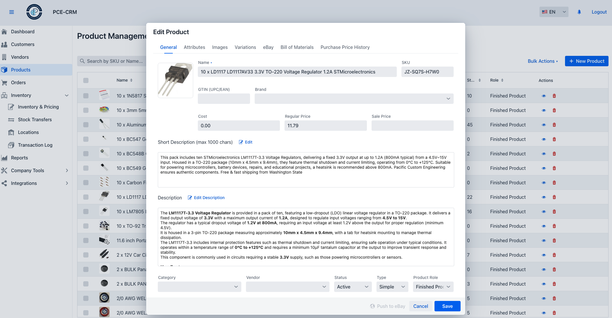View the 10 x LM7805 product via eye icon
The image size is (612, 318).
(544, 212)
